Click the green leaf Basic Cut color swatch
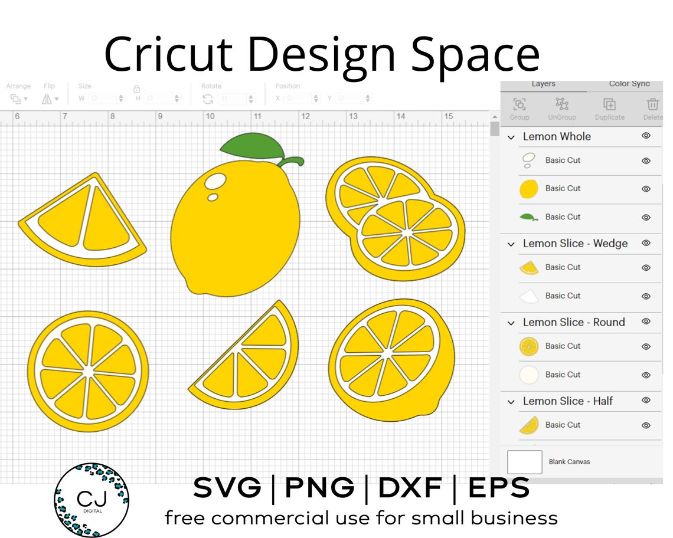The height and width of the screenshot is (538, 673). (x=528, y=216)
